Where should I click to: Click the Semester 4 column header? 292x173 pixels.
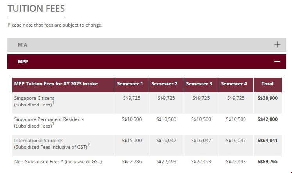[x=234, y=84]
